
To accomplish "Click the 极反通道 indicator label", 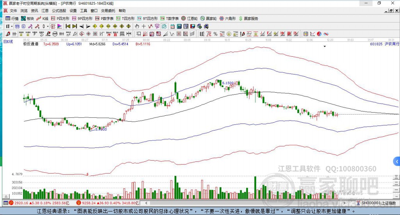I will (x=31, y=44).
